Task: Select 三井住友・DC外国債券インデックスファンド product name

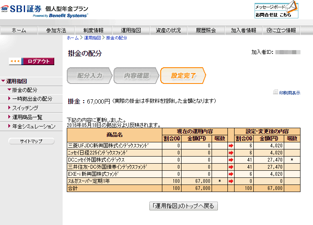Action: point(108,167)
